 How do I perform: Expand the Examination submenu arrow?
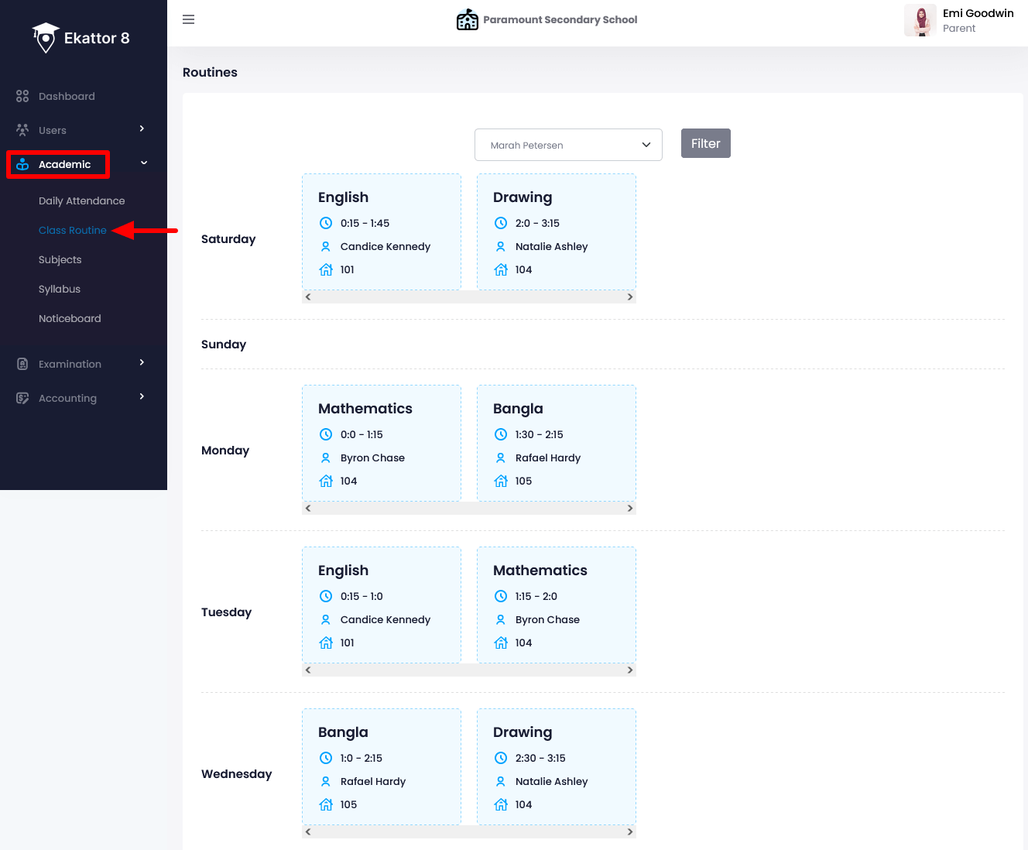coord(142,362)
